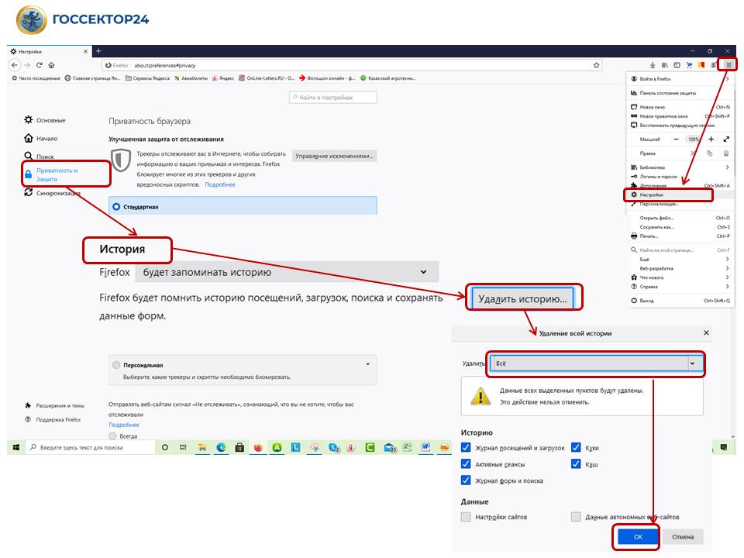The image size is (744, 558).
Task: Open the Library toolbar icon
Action: [x=665, y=65]
